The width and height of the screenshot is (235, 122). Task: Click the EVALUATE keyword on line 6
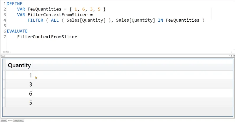[17, 31]
